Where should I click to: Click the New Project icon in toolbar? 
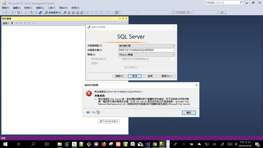pos(18,13)
